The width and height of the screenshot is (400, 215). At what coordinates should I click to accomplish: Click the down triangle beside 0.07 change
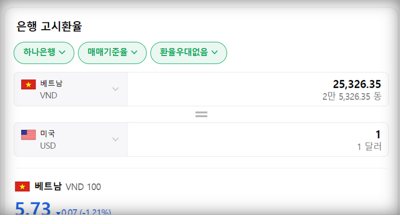(x=58, y=213)
